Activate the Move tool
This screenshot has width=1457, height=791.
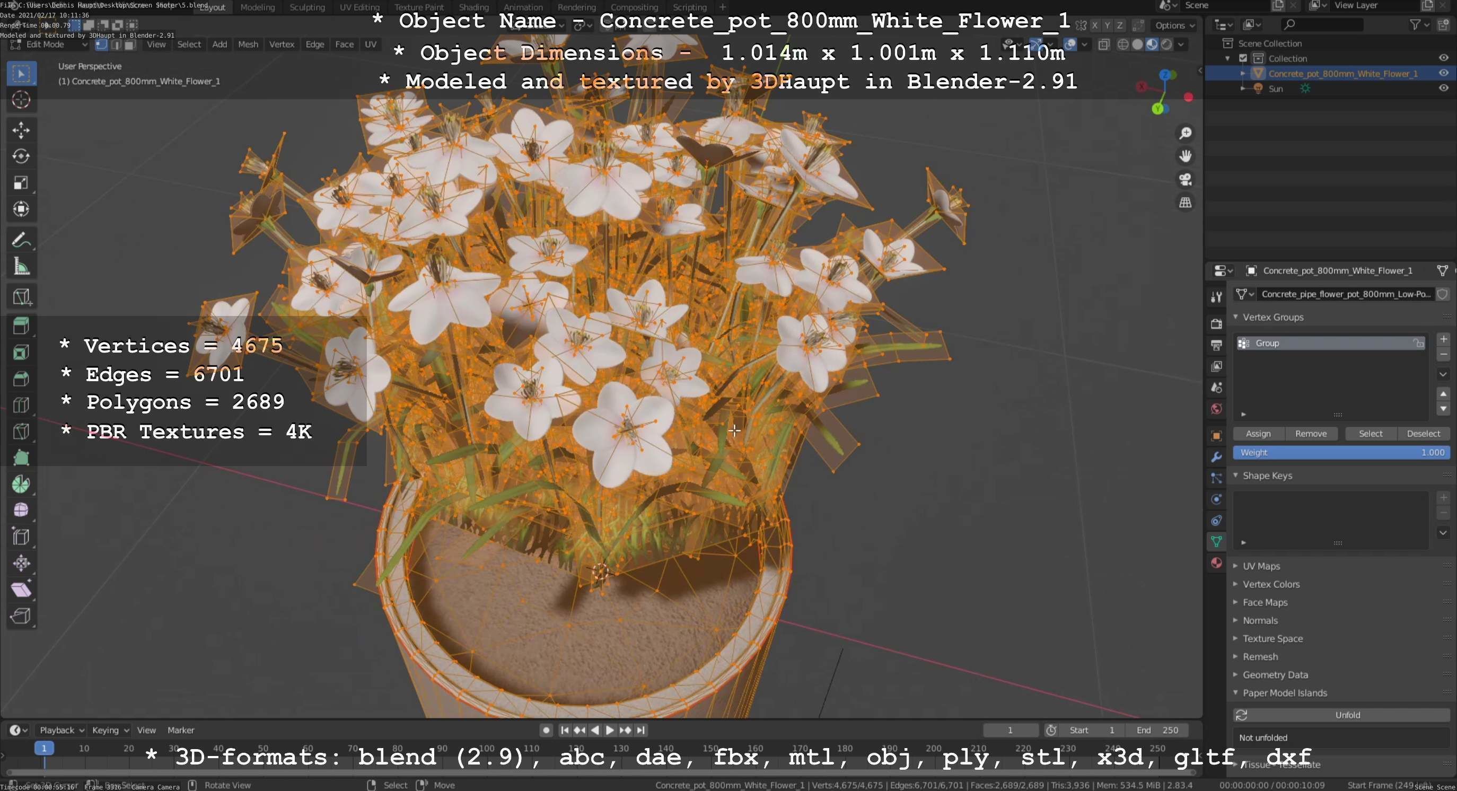coord(21,130)
